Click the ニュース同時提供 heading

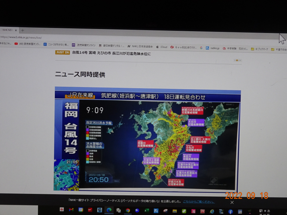coord(80,75)
